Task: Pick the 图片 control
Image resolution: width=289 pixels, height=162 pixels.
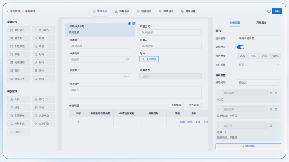Action: tap(19, 71)
